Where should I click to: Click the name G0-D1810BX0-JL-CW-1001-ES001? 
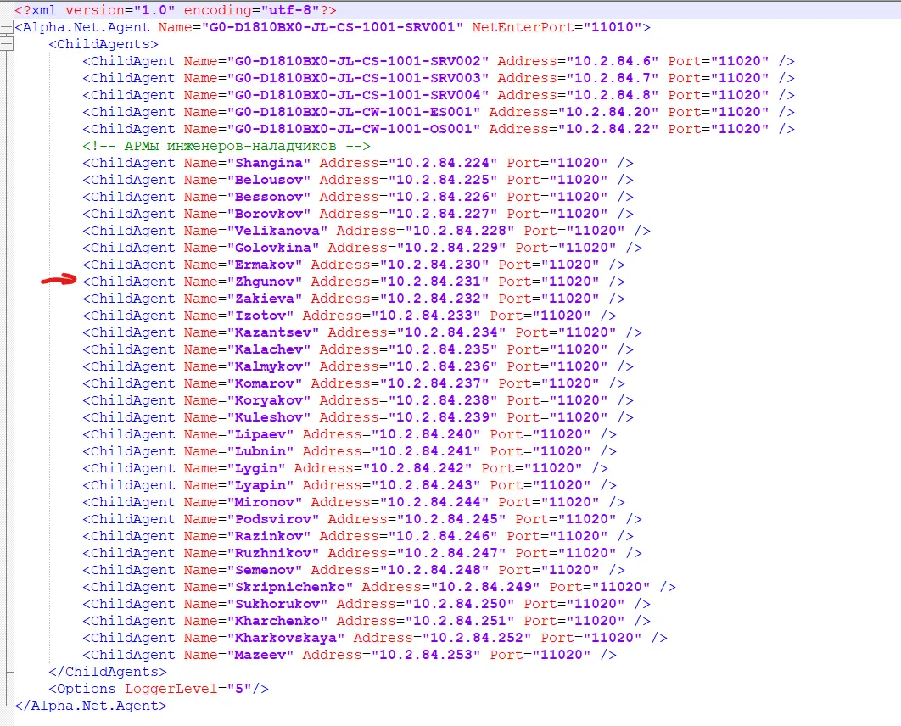[x=354, y=112]
